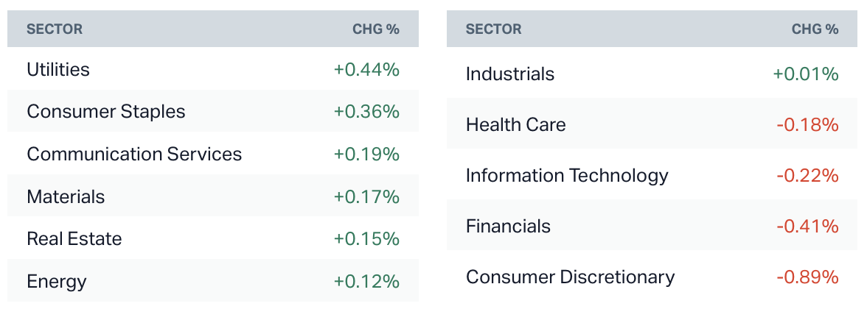Open the Consumer Staples sector
The height and width of the screenshot is (309, 867).
(x=106, y=112)
